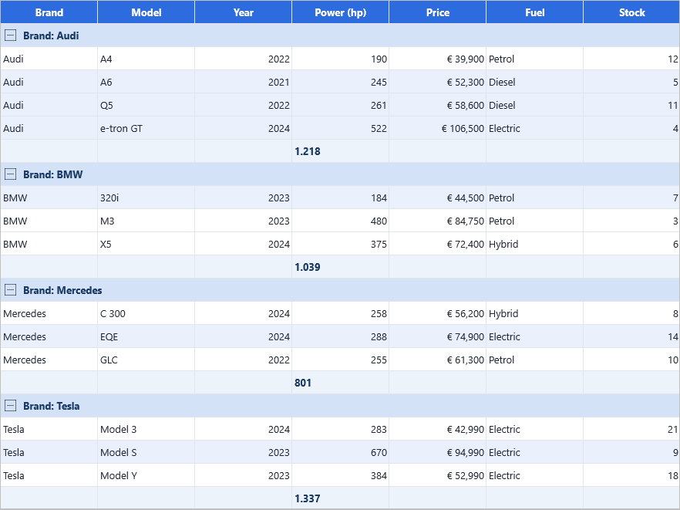
Task: Sort by the Stock column header
Action: 632,12
